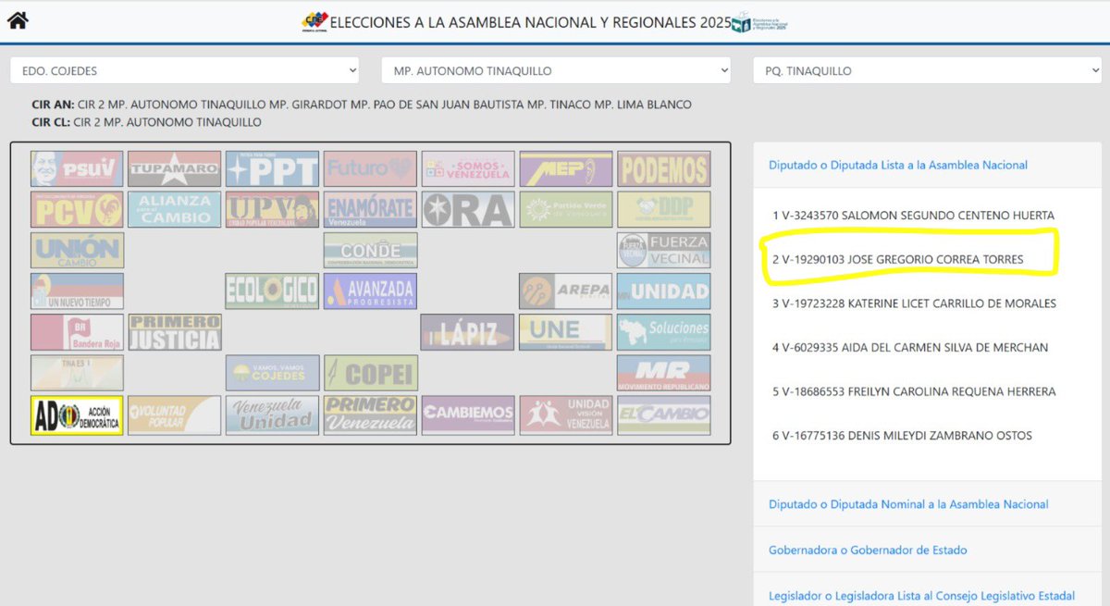Viewport: 1110px width, 606px height.
Task: Click candidate DENIS MILEYDI ZAMBRANO OSTOS
Action: [902, 435]
